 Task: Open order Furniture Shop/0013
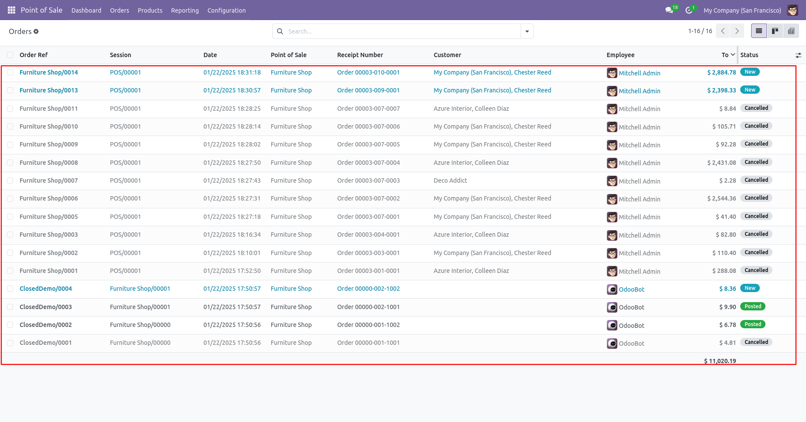(49, 90)
